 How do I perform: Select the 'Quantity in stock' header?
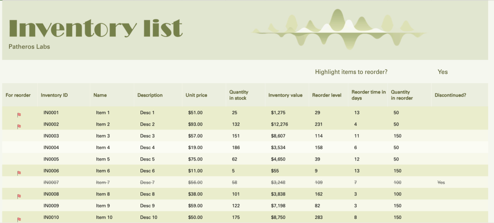[x=239, y=95]
